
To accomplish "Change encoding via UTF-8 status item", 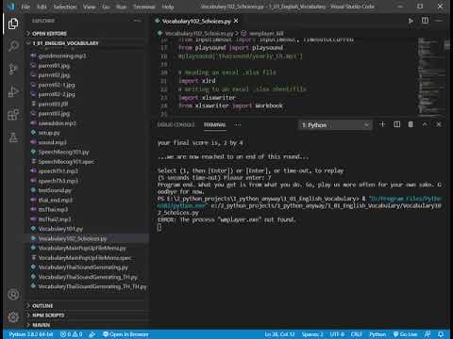I will pyautogui.click(x=337, y=334).
